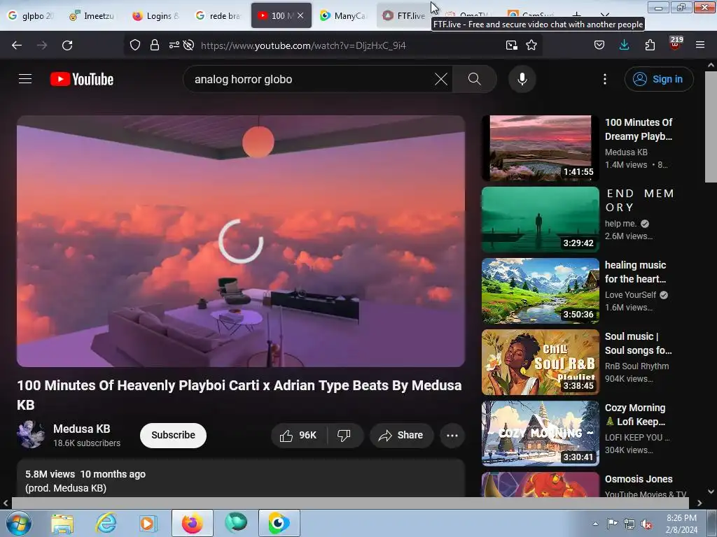Viewport: 717px width, 537px height.
Task: Click into the search box with analog horror globo
Action: tap(311, 79)
